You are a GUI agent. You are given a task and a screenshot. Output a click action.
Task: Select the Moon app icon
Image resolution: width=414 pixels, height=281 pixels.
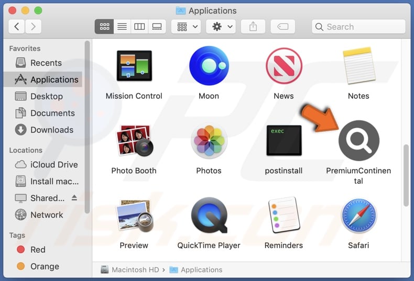209,65
